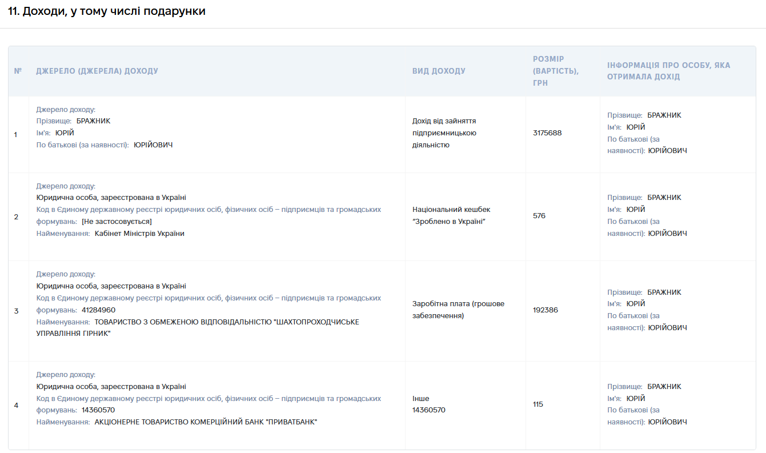Select the amount 3175688 in row one
The width and height of the screenshot is (766, 453).
(547, 133)
